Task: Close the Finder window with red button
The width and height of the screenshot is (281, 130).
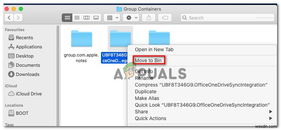Action: 7,9
